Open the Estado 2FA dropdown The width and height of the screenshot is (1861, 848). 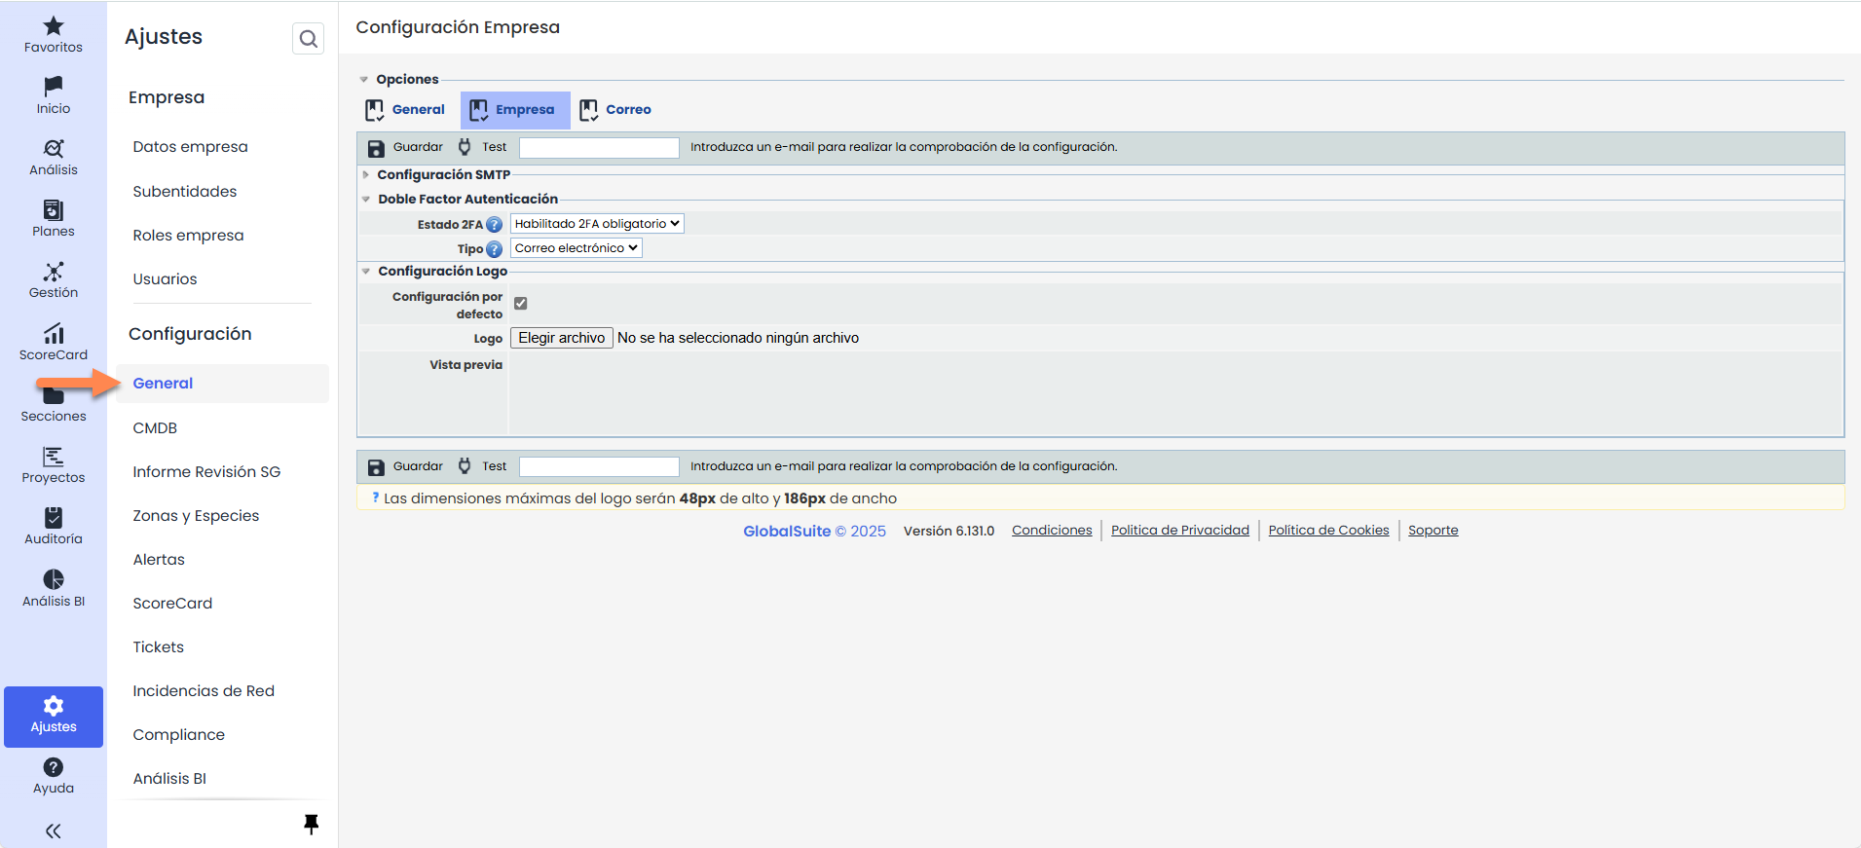597,224
